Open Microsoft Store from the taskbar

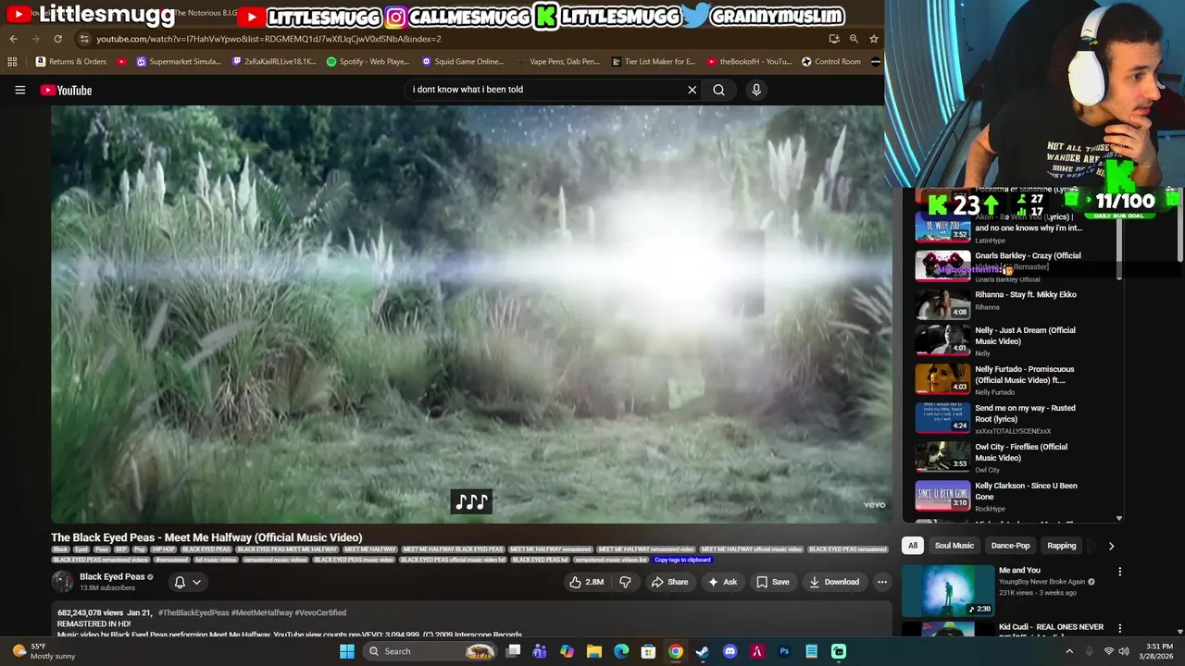(x=648, y=651)
